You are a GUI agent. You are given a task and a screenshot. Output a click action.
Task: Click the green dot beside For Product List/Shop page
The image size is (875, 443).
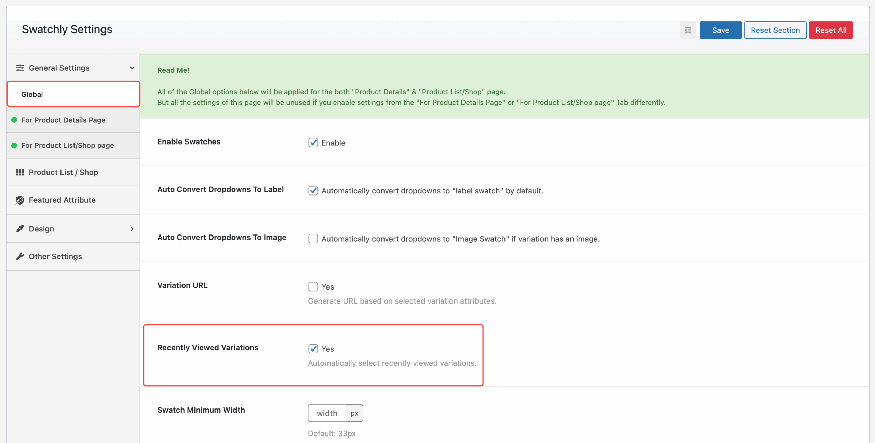click(14, 145)
